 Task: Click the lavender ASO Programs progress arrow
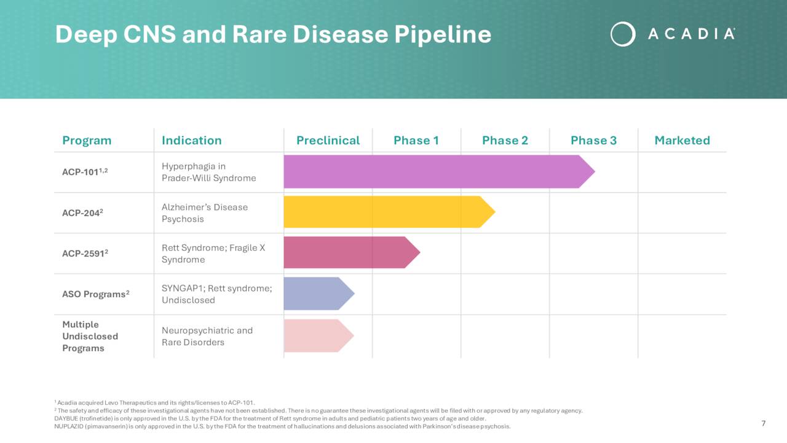coord(319,293)
